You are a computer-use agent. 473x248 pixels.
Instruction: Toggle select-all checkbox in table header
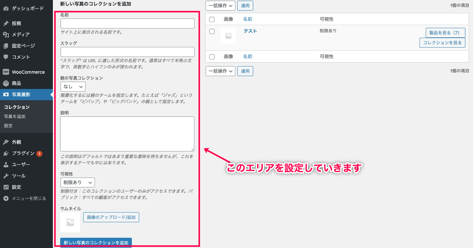(212, 19)
